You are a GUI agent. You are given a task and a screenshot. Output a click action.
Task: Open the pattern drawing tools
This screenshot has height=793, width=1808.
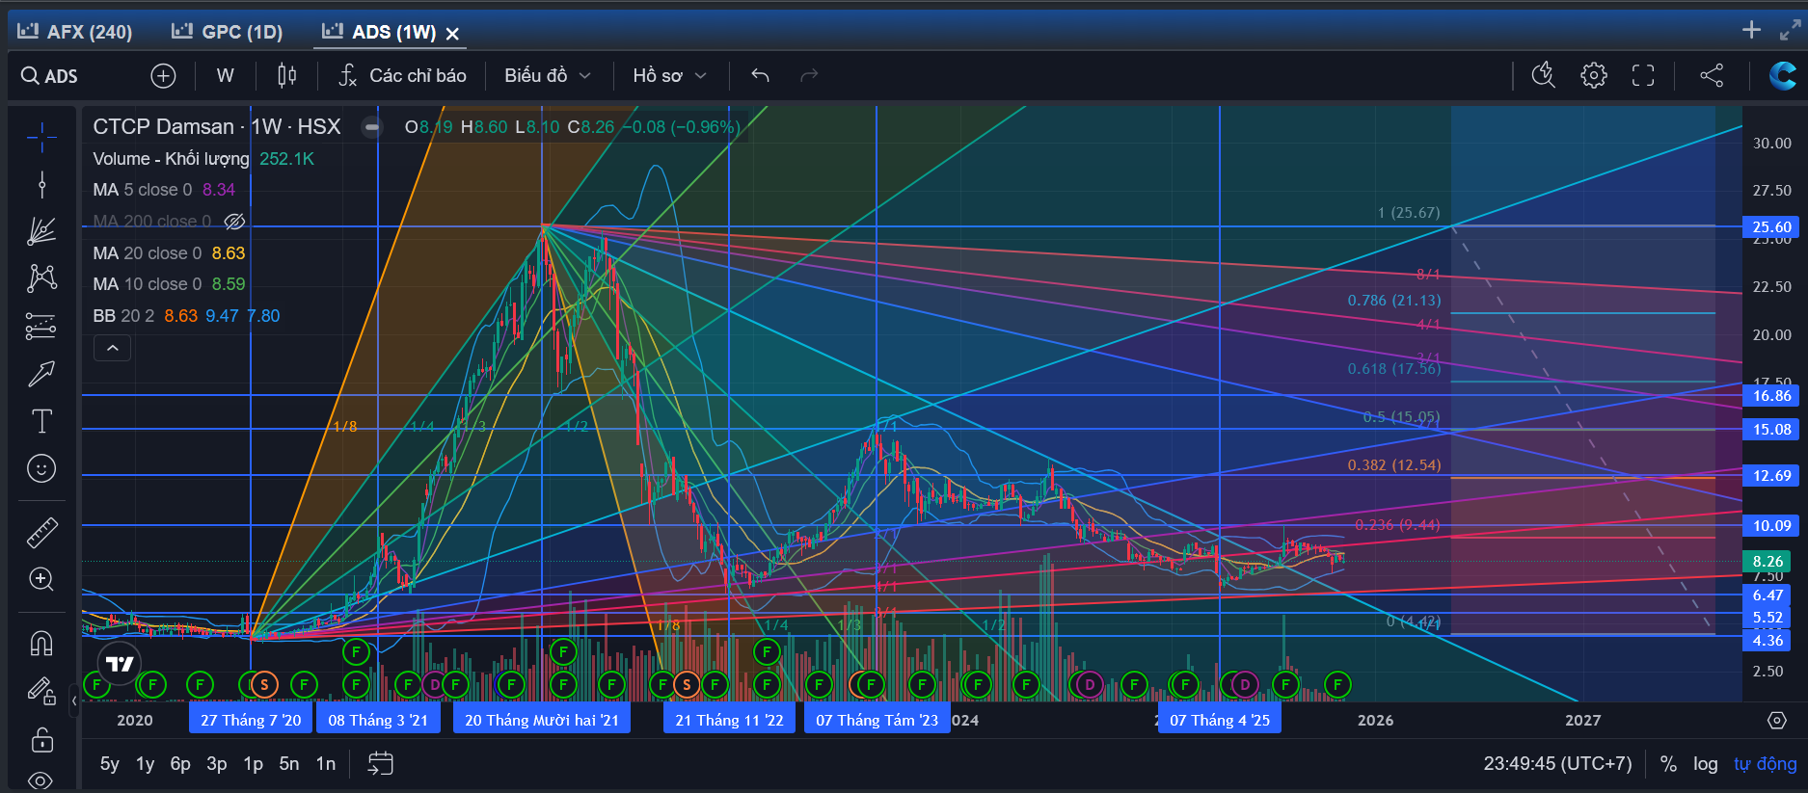[41, 278]
